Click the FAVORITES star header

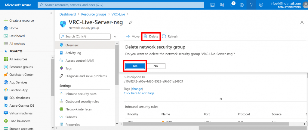(x=13, y=51)
